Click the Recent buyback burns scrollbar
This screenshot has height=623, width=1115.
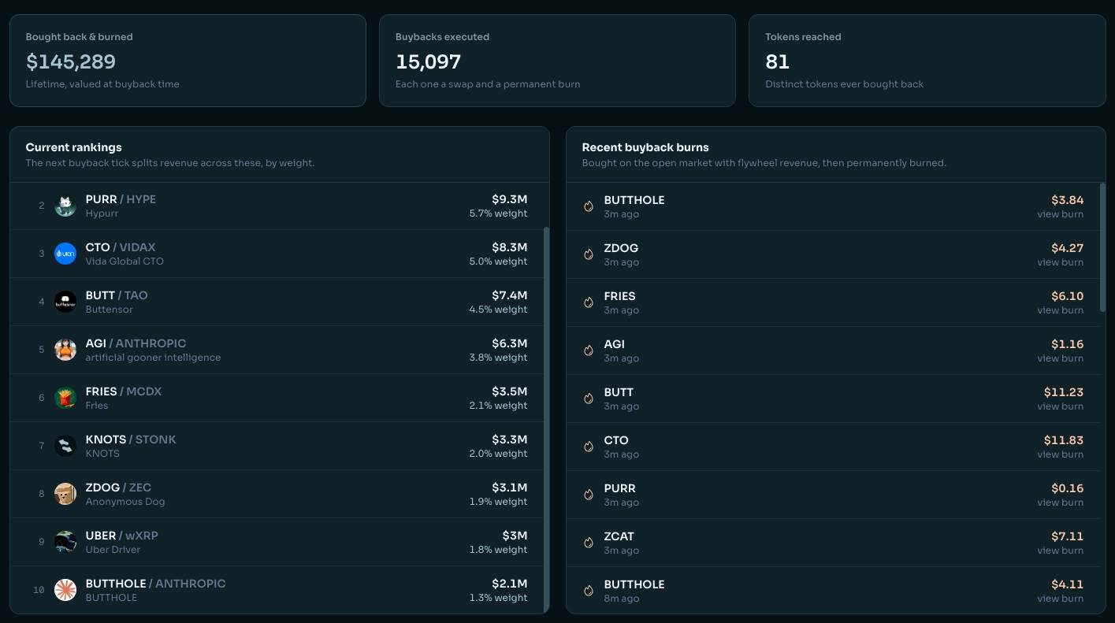[1102, 237]
